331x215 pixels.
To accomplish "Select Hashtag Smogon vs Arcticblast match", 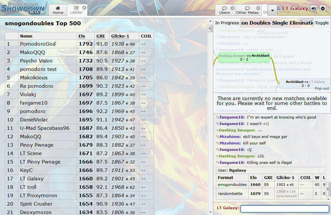I will point(244,57).
